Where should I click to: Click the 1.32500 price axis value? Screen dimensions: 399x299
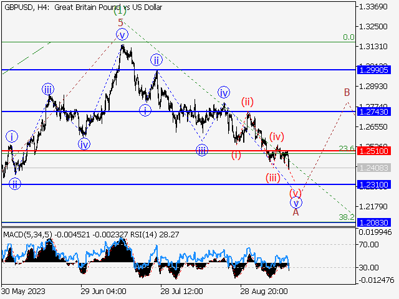point(373,26)
